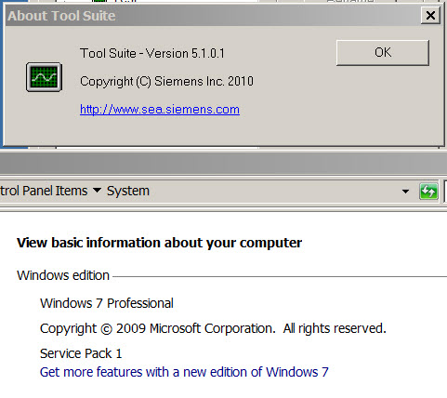Image resolution: width=447 pixels, height=398 pixels.
Task: Click the Windows 7 Professional text
Action: click(x=107, y=303)
